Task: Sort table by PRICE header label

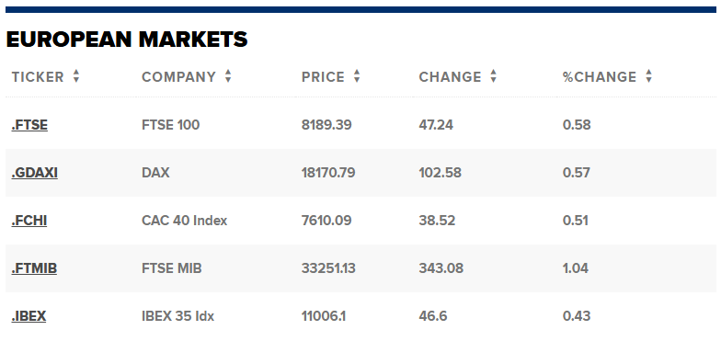Action: pos(323,77)
